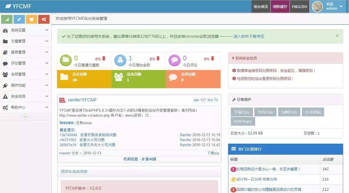This screenshot has height=193, width=349.
Task: Click the wrench icon beside 日常维护
Action: 234,100
